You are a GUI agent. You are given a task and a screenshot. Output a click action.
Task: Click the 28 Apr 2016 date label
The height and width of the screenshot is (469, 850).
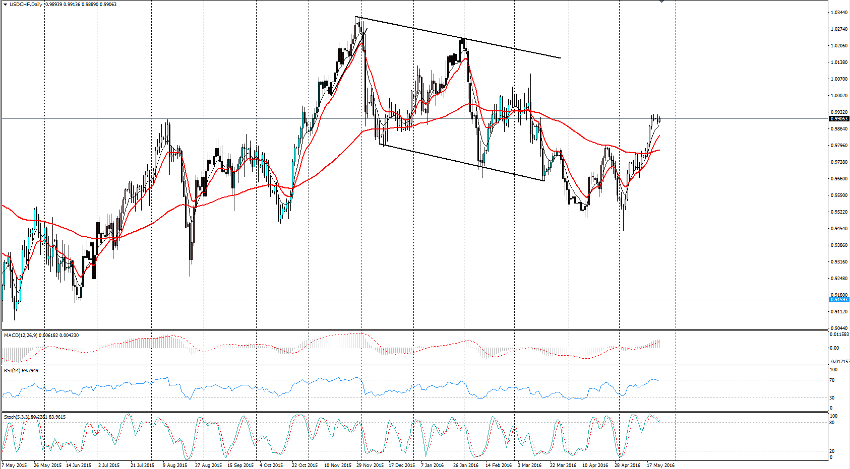point(627,465)
